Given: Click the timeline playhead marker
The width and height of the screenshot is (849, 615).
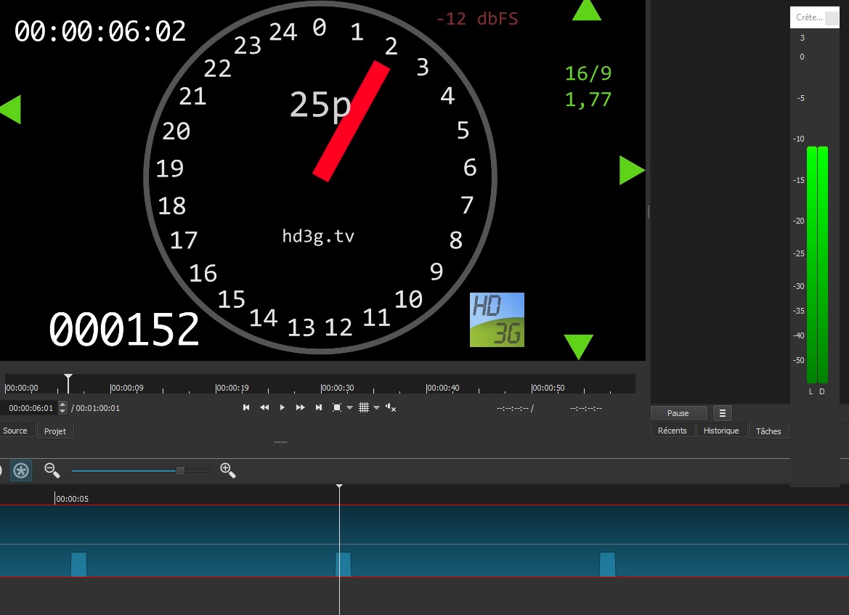Looking at the screenshot, I should click(x=339, y=487).
